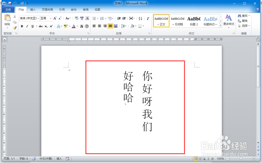
Task: Switch to the 插入 ribbon tab
Action: pos(33,10)
